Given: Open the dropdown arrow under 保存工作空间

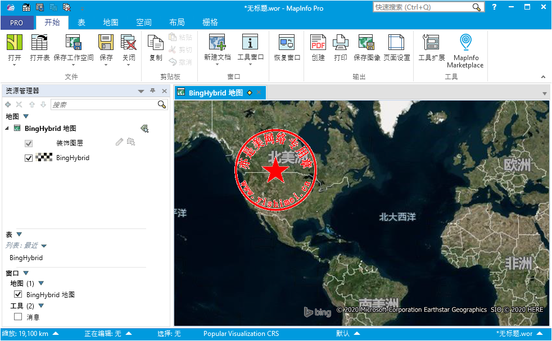Looking at the screenshot, I should tap(74, 65).
